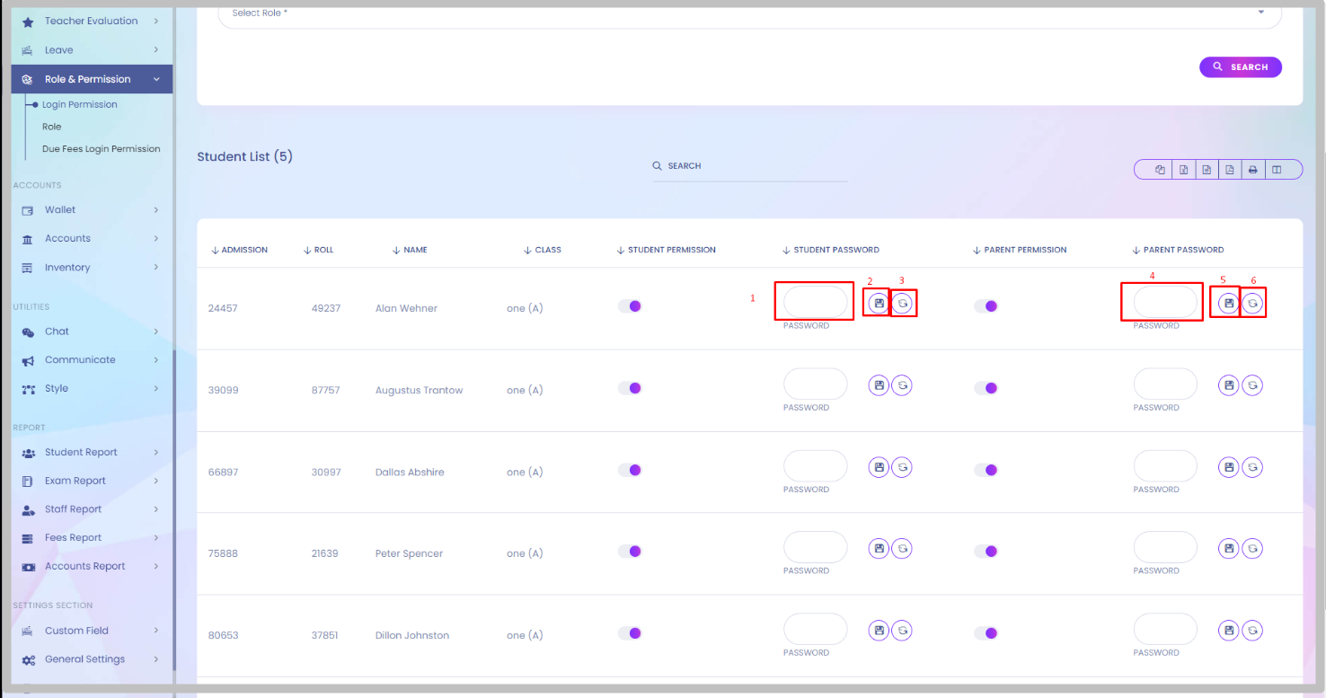Disable parent permission for Peter Spencer
Screen dimensions: 1326x698
[986, 552]
